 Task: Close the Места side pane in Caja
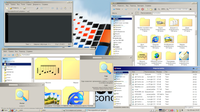[x=132, y=13]
